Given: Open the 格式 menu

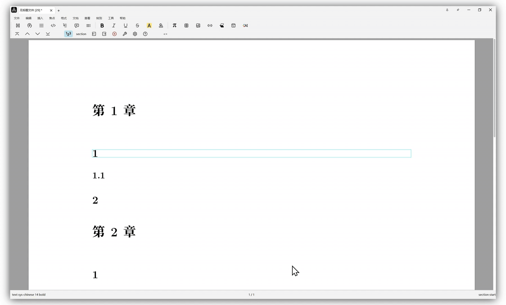Looking at the screenshot, I should point(64,18).
